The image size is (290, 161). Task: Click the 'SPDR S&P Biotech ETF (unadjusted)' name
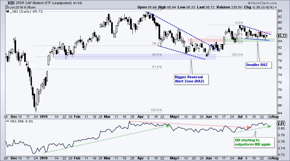(x=44, y=3)
